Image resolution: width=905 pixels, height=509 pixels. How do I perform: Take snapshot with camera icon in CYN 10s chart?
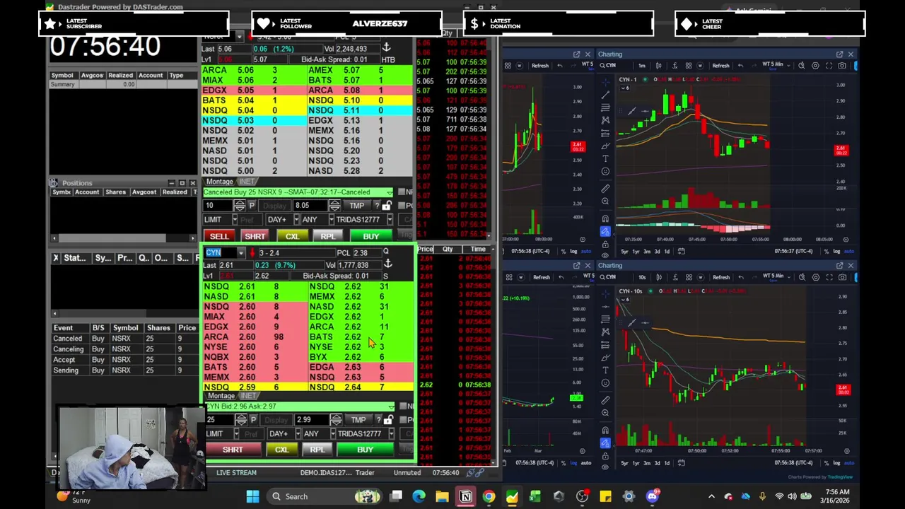(842, 277)
